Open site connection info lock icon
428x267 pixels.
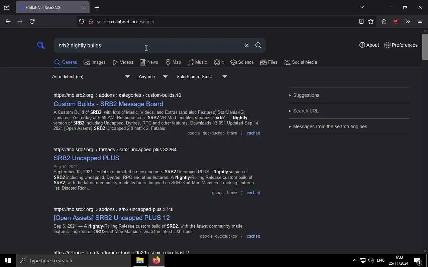(91, 22)
